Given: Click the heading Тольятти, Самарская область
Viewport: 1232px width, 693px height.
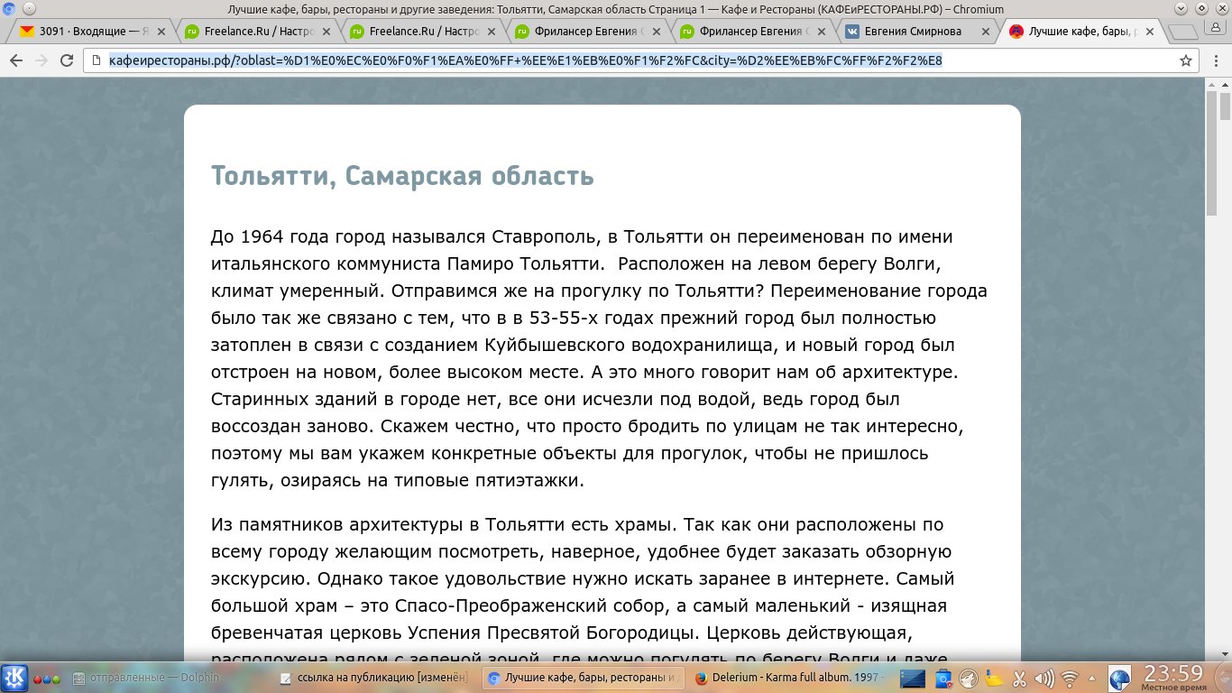Looking at the screenshot, I should click(x=402, y=175).
